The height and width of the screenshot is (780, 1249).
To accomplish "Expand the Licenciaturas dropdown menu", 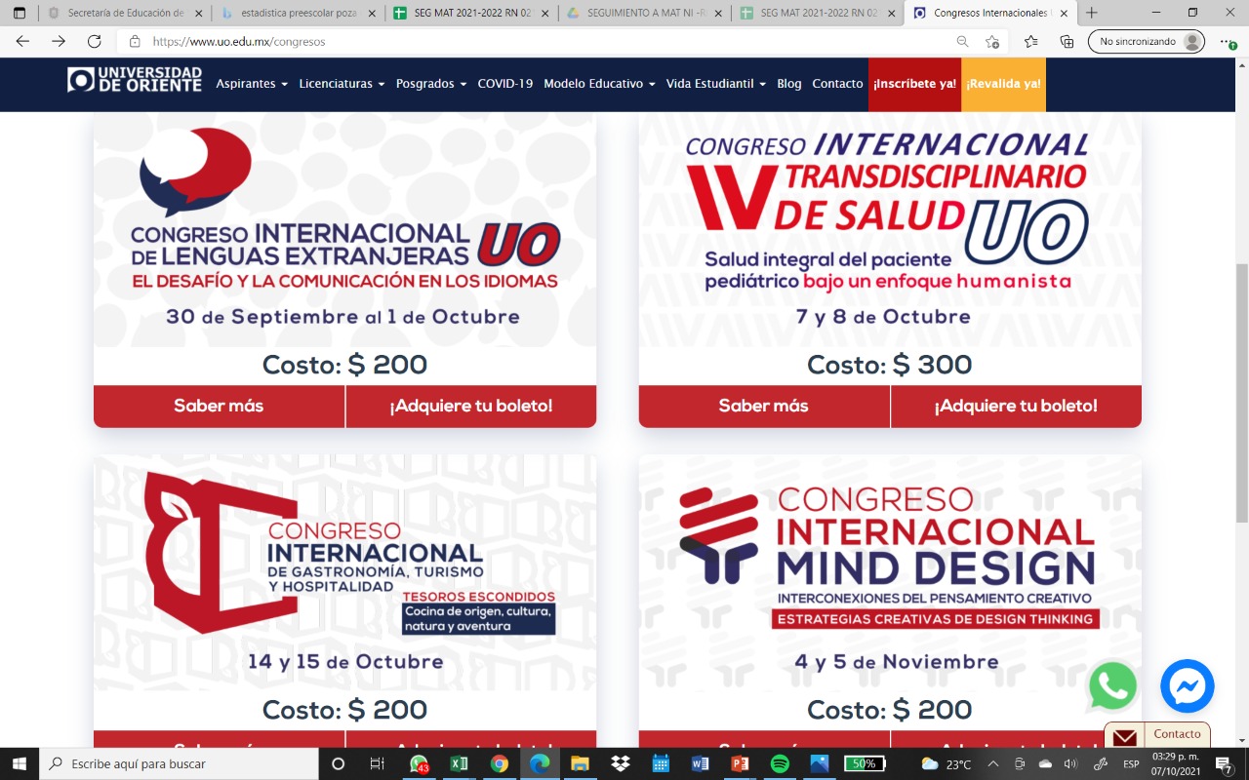I will tap(342, 84).
